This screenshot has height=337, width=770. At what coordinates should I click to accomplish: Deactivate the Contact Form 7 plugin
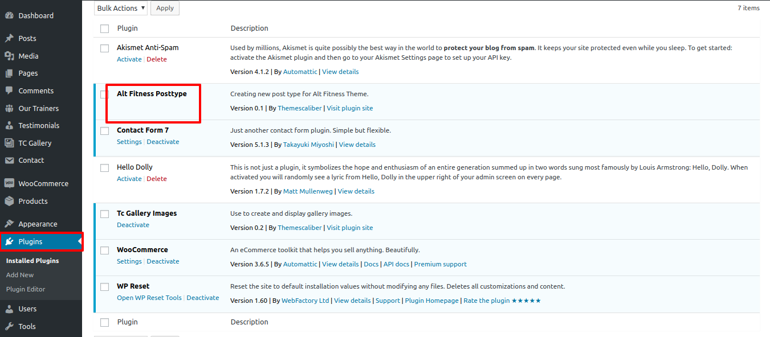(x=163, y=142)
